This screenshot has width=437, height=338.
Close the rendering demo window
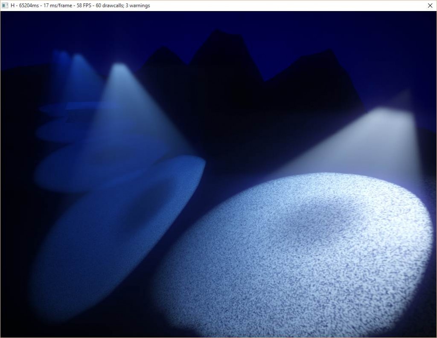coord(431,6)
